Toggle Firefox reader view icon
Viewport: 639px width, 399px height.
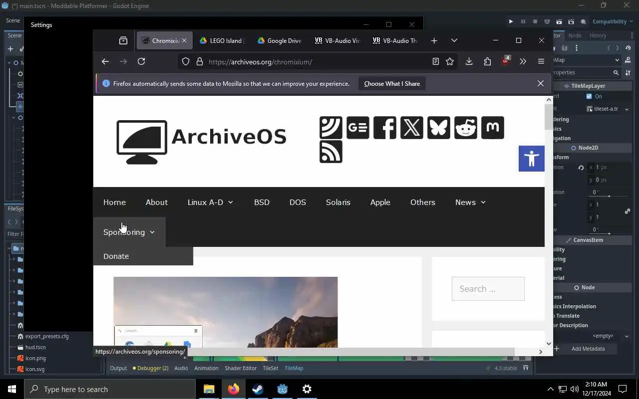436,61
